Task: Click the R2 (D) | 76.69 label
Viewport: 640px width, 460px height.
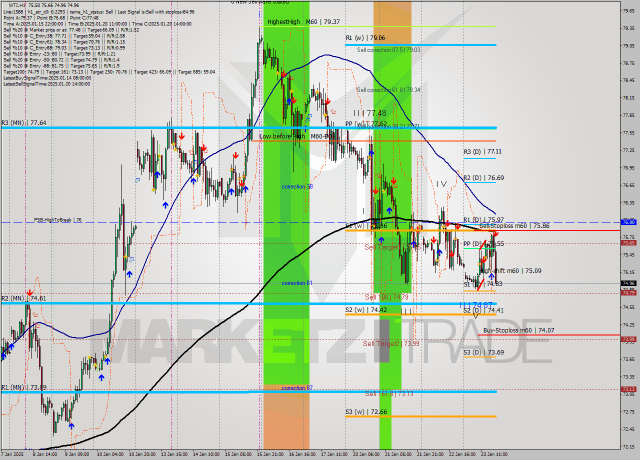Action: [x=483, y=178]
